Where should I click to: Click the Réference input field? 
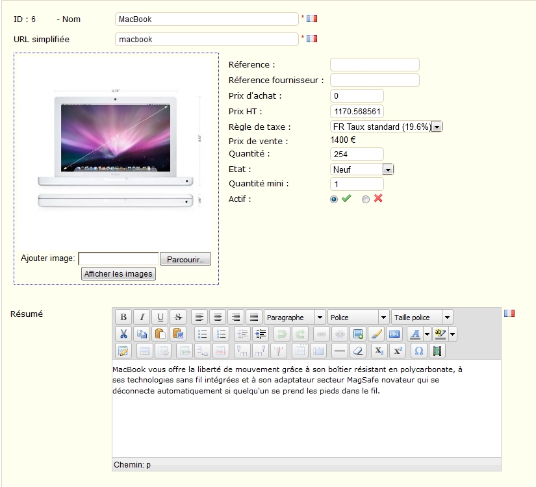point(375,64)
